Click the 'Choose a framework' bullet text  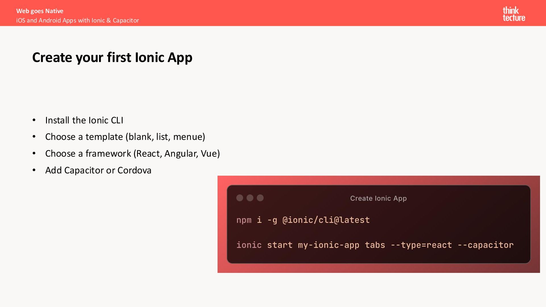132,153
